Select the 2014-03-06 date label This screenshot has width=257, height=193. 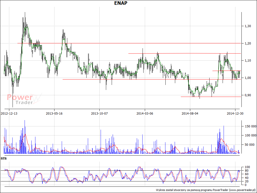coord(145,113)
